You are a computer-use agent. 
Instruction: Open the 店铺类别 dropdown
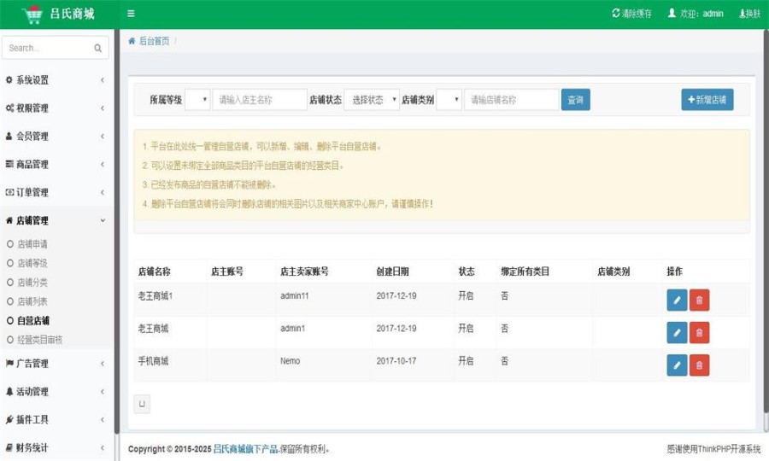click(449, 100)
